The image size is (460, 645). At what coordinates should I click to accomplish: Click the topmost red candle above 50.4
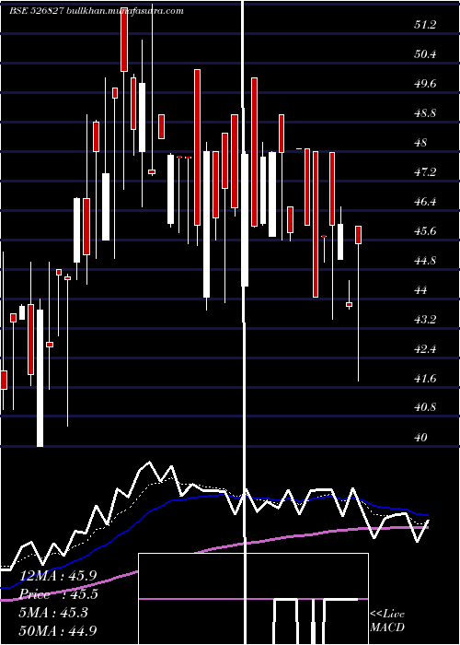[x=124, y=39]
